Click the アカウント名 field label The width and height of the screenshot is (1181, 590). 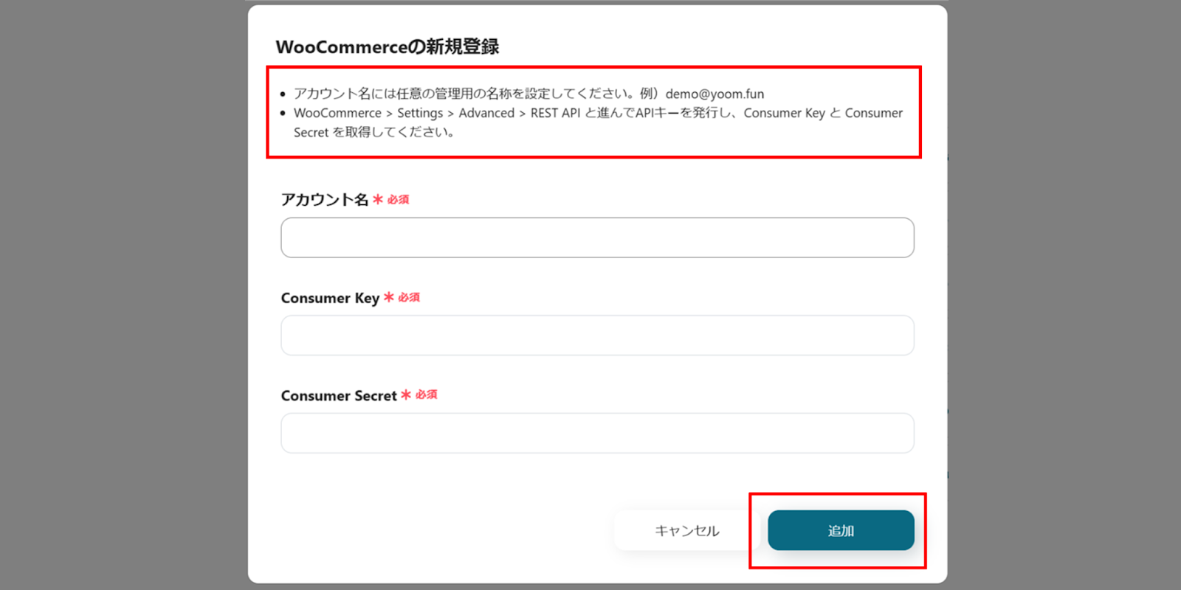pos(325,200)
